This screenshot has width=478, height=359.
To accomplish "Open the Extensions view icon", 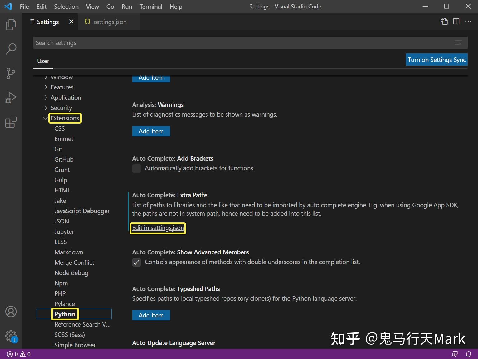I will [x=11, y=122].
